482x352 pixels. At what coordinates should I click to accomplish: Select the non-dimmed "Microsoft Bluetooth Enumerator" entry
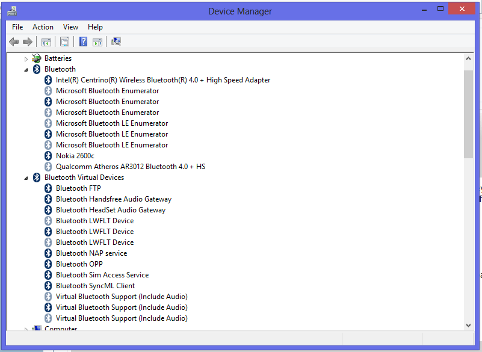(108, 102)
